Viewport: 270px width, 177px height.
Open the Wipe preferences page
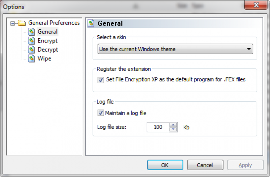click(x=44, y=59)
